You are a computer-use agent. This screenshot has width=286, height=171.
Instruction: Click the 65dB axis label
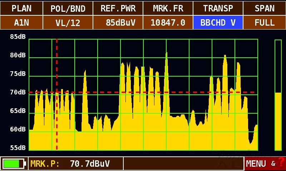pyautogui.click(x=18, y=110)
